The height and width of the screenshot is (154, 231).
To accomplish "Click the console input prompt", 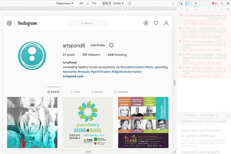I will coord(204,81).
